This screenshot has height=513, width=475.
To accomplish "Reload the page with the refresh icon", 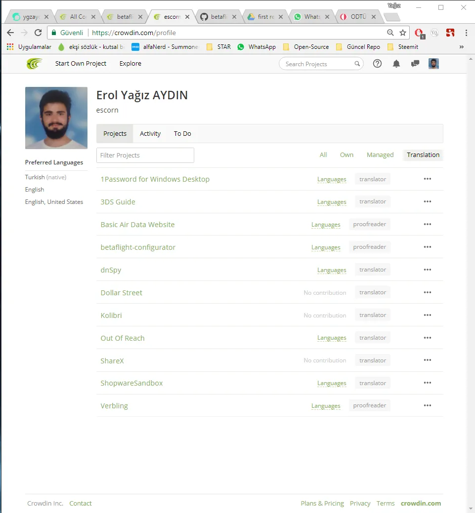I will [38, 33].
